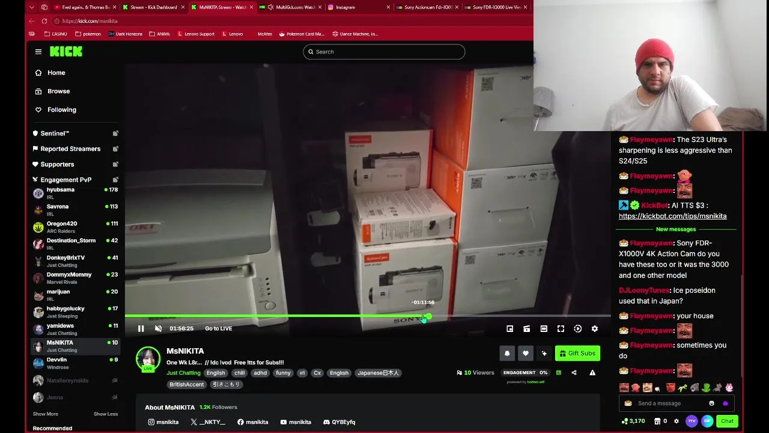This screenshot has height=433, width=769.
Task: Open the kickbot.com tips link in chat
Action: tap(672, 216)
